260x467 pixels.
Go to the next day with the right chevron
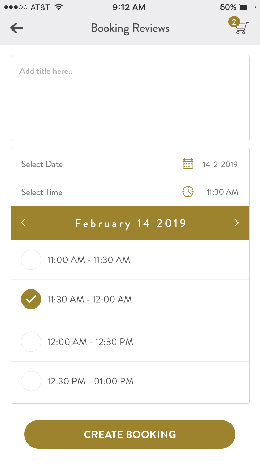tap(237, 223)
